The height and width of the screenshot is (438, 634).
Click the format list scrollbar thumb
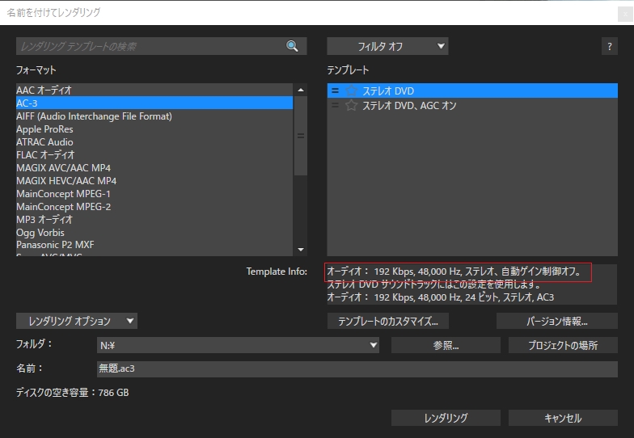click(x=301, y=136)
